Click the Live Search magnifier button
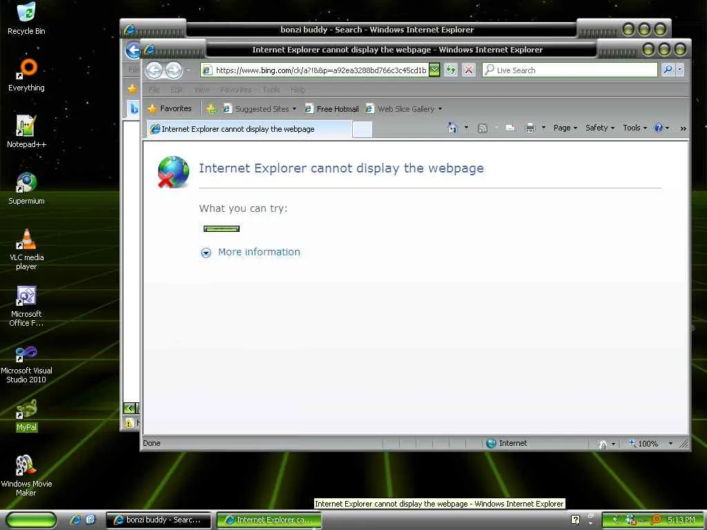Viewport: 707px width, 530px height. point(668,70)
